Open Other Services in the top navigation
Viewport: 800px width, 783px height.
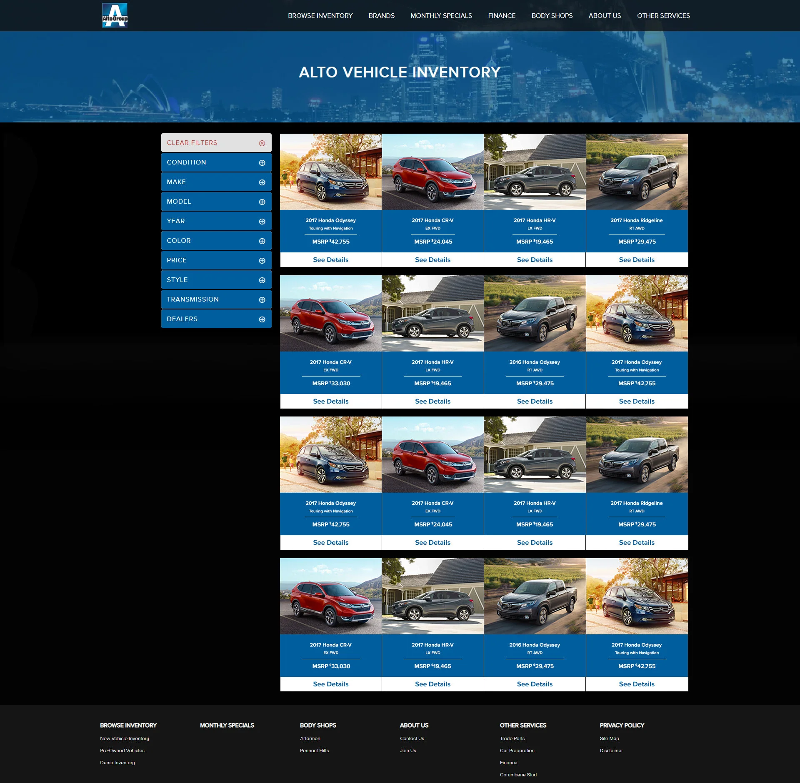click(x=663, y=16)
